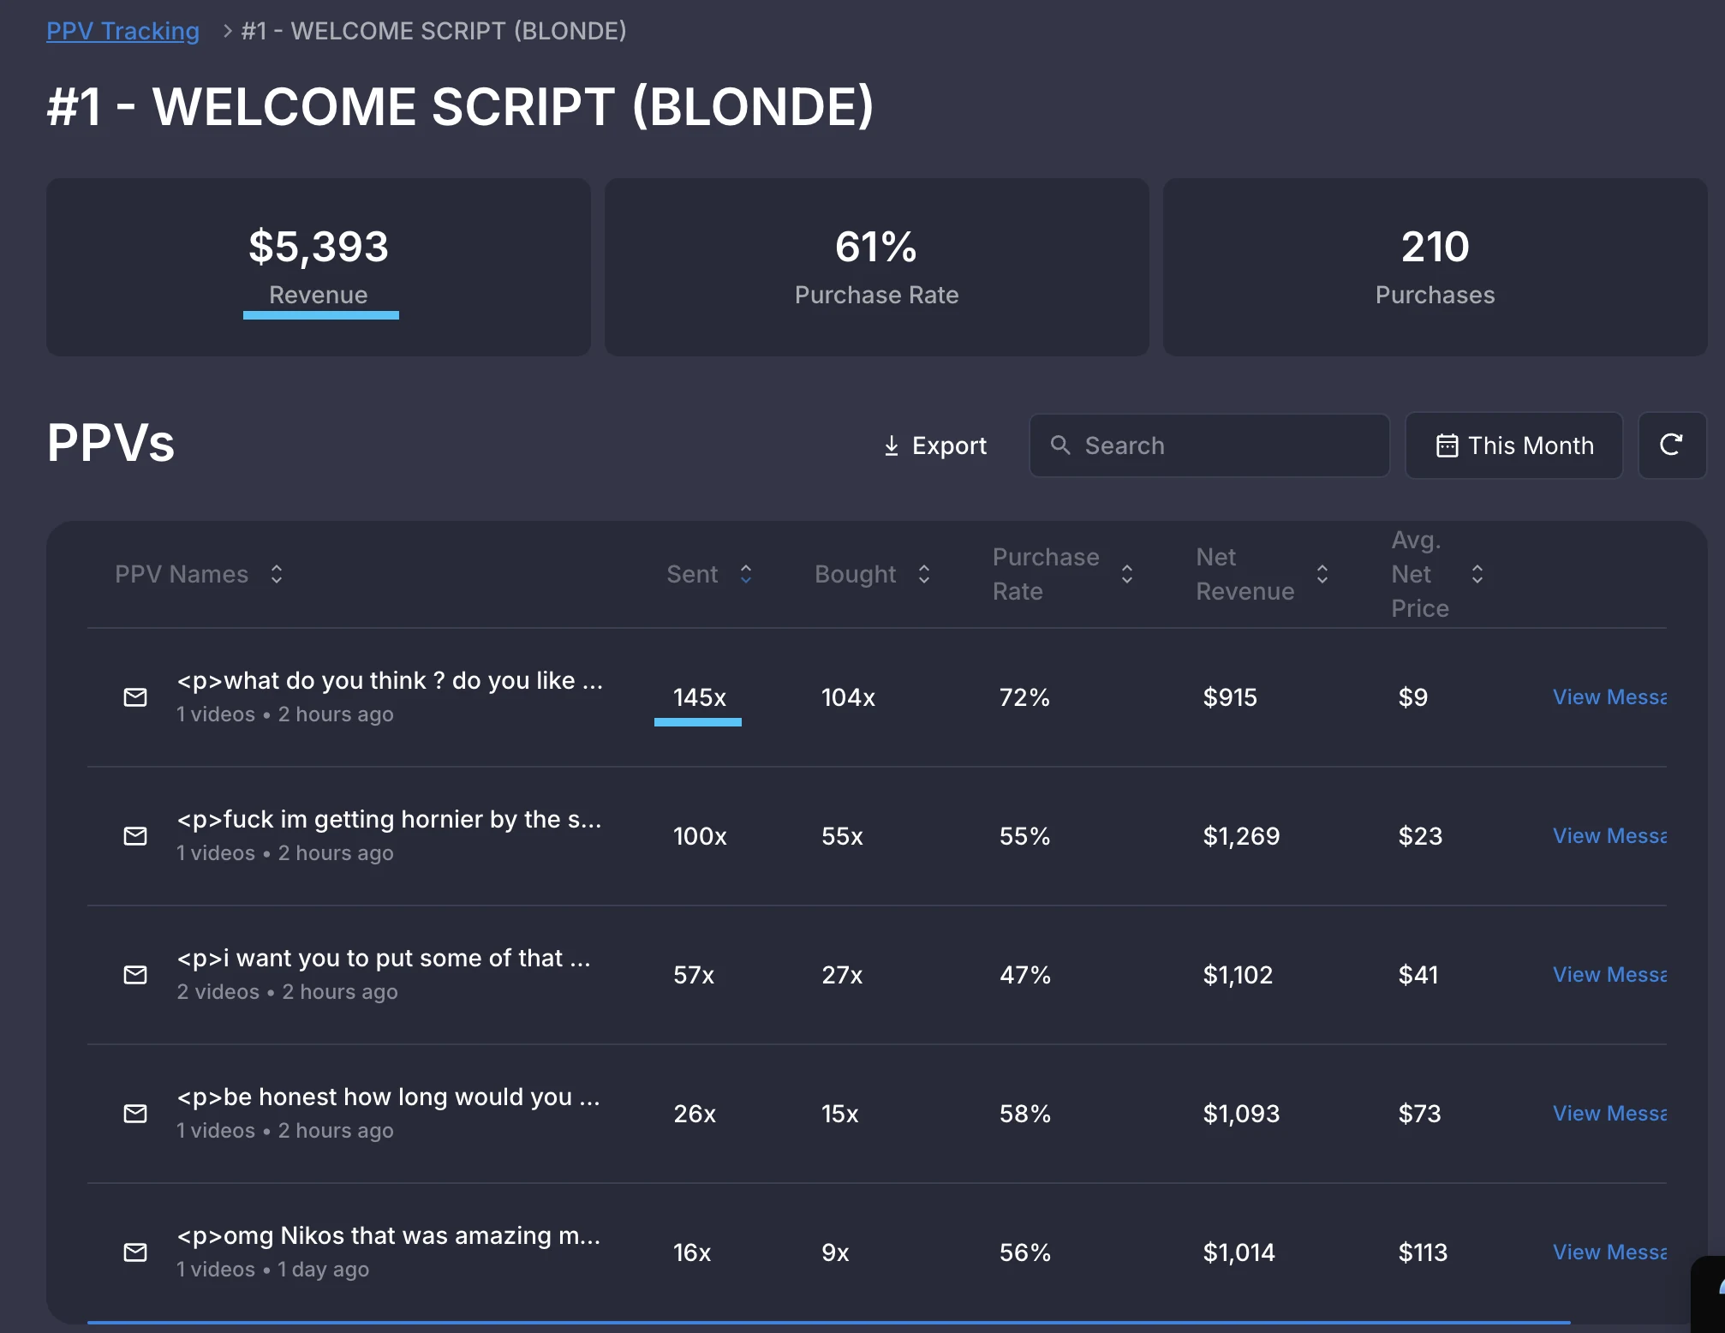
Task: Click the Net Revenue header label
Action: [x=1245, y=574]
